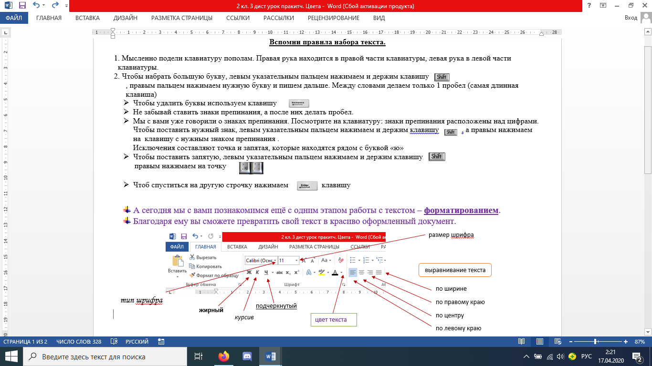Screen dimensions: 652x366
Task: Open the ФАЙЛ tab
Action: coord(14,18)
